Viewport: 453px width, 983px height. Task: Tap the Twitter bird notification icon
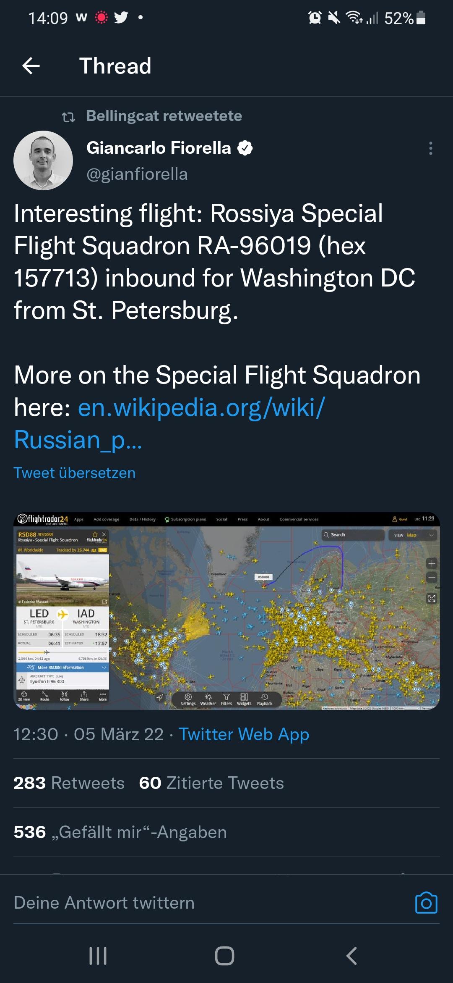pyautogui.click(x=121, y=18)
